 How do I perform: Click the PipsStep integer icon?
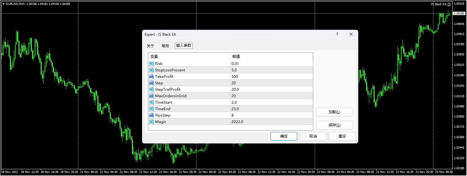[x=151, y=115]
